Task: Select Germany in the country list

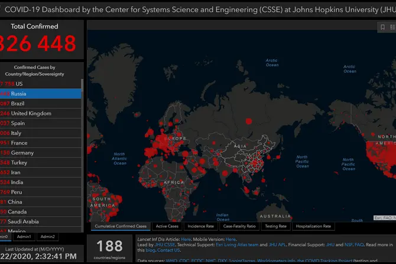Action: coord(40,153)
